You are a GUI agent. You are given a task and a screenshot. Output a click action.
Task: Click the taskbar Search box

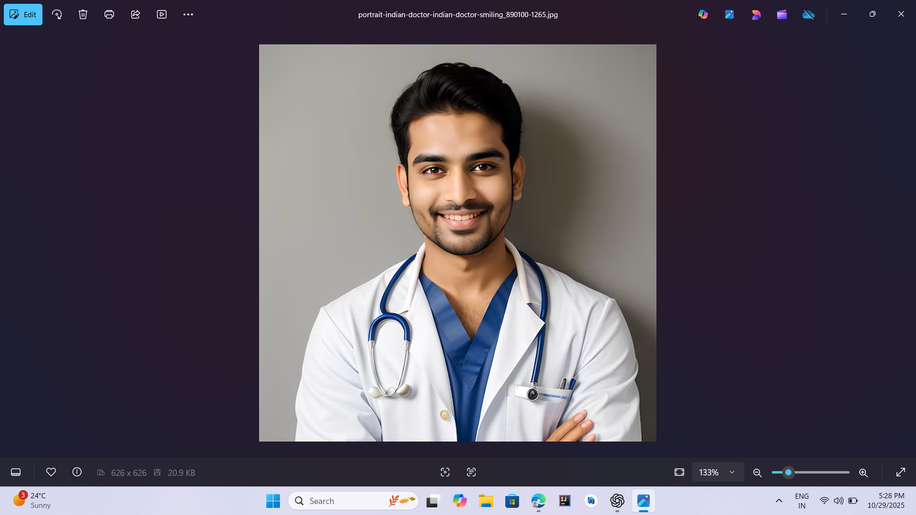pos(353,501)
